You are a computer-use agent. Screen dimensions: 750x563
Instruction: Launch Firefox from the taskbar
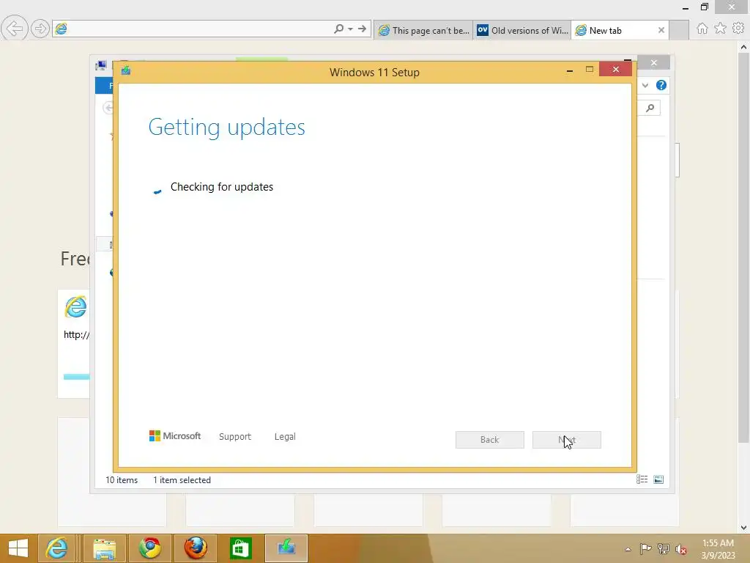[x=196, y=548]
